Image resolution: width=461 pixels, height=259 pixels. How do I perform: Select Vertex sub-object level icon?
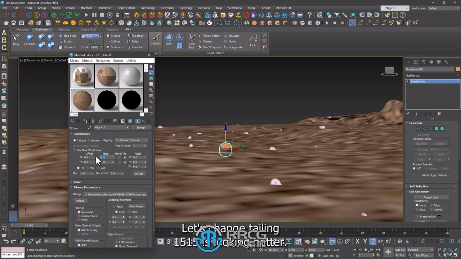pyautogui.click(x=419, y=128)
